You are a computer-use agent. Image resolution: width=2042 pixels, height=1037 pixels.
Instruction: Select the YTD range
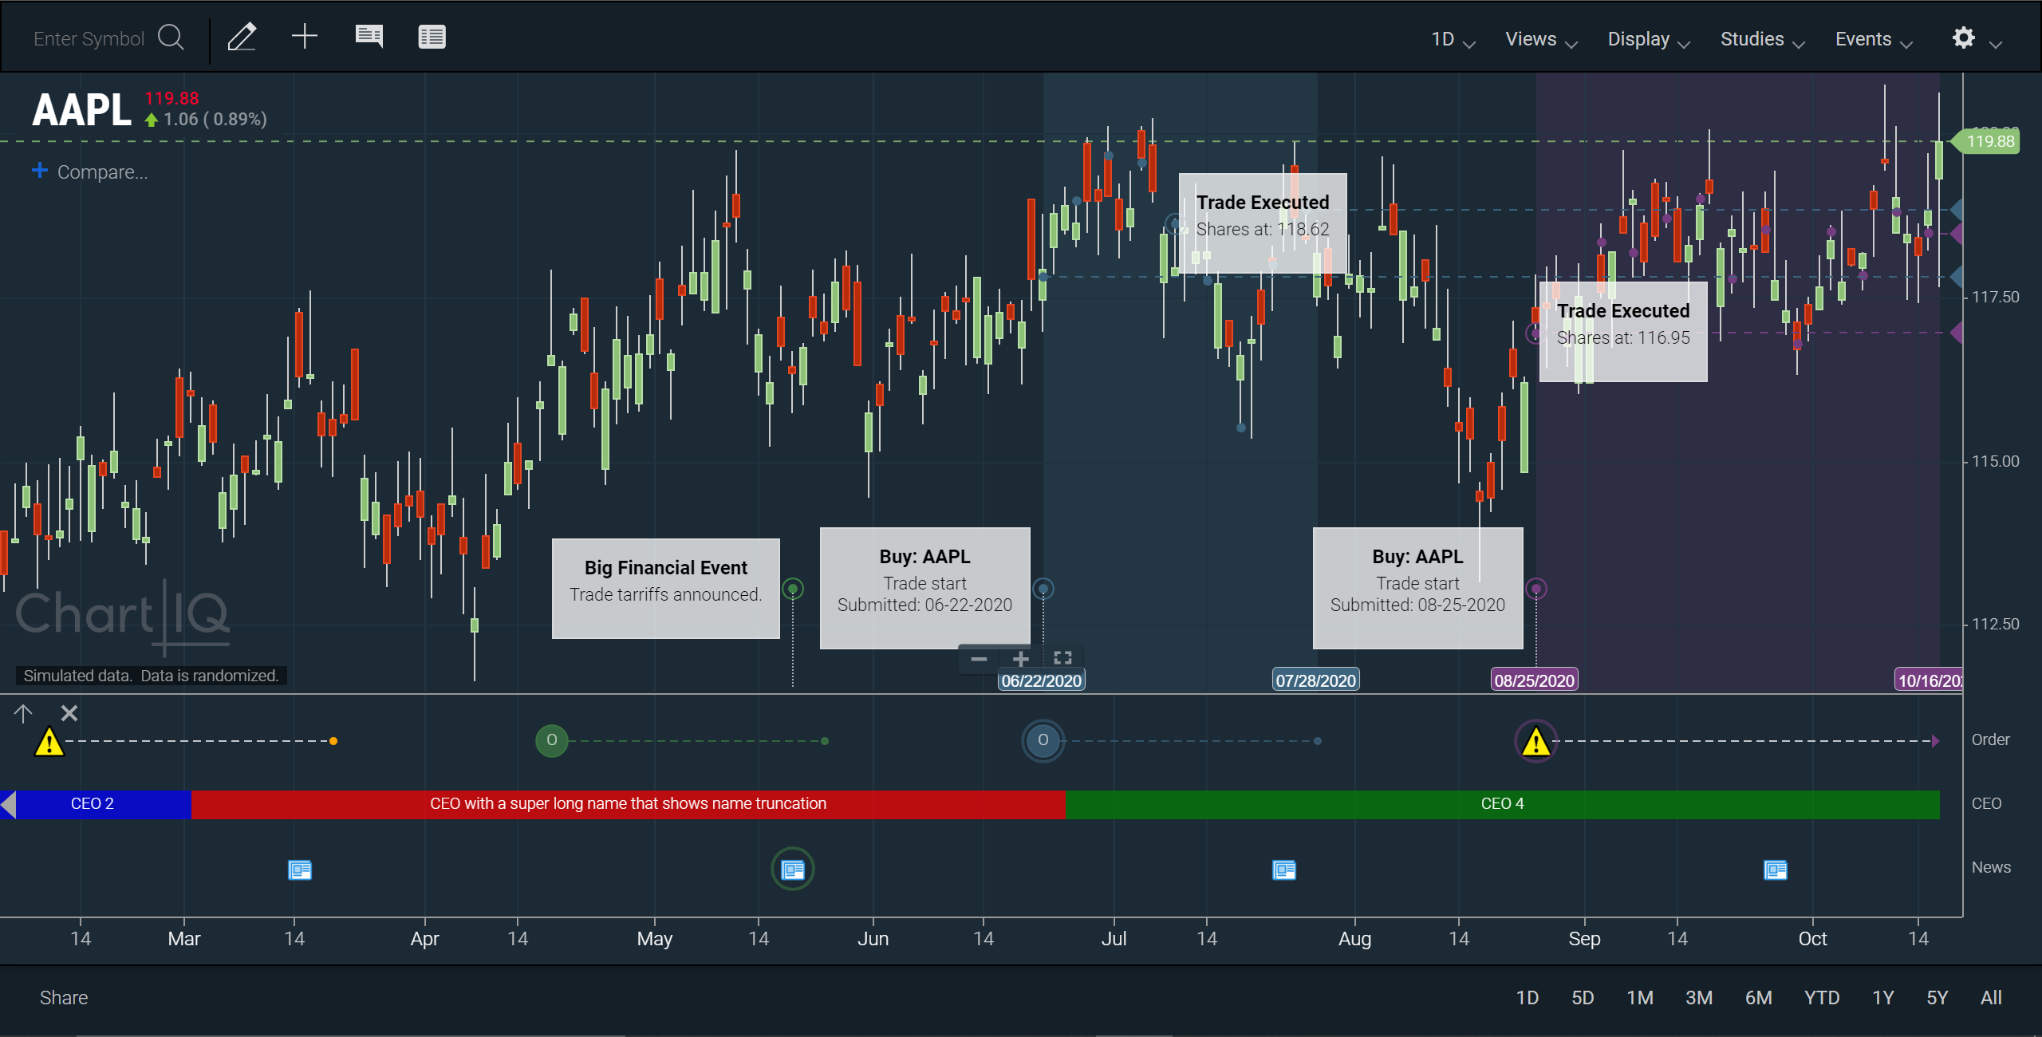coord(1822,998)
